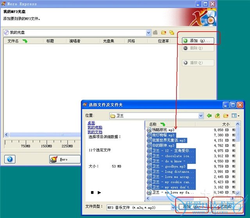Select file 卫兰 - my love my fa
The image size is (250, 218).
point(173,193)
